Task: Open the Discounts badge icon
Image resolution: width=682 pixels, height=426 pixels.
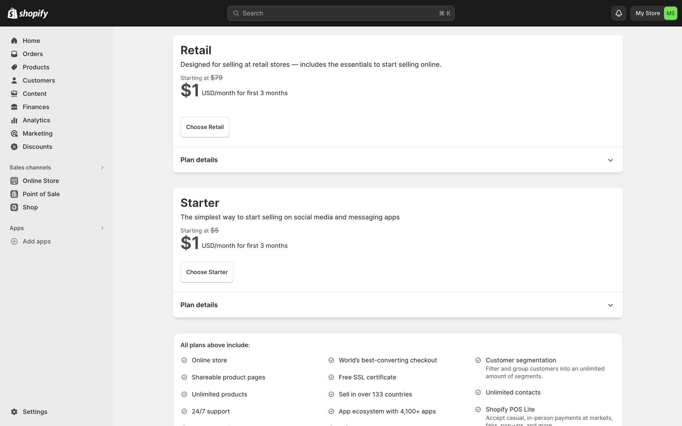Action: (14, 147)
